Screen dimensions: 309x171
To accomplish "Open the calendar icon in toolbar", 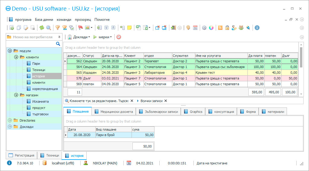I will point(195,28).
